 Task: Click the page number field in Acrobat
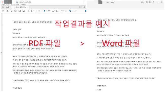[36, 11]
